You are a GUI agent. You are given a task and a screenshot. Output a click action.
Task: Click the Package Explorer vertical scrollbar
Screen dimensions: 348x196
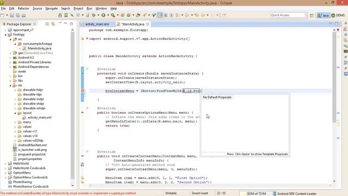pos(72,105)
